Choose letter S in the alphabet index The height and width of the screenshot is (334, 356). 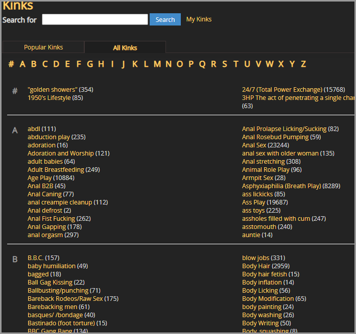pyautogui.click(x=225, y=64)
